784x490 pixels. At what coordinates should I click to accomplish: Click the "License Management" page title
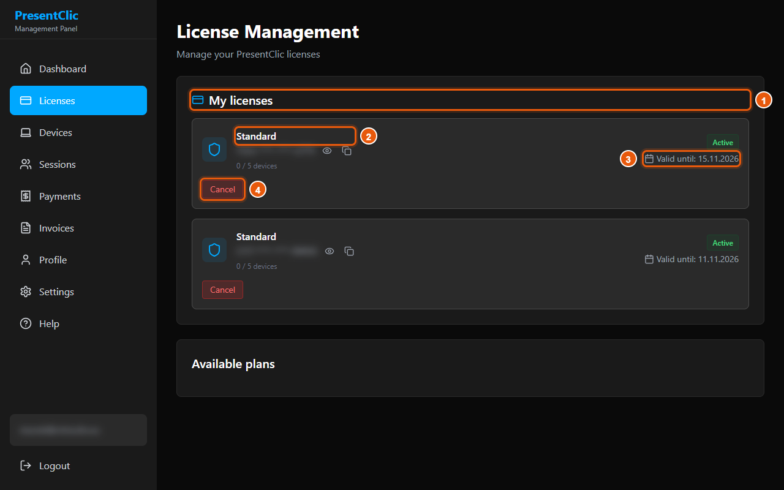tap(268, 32)
